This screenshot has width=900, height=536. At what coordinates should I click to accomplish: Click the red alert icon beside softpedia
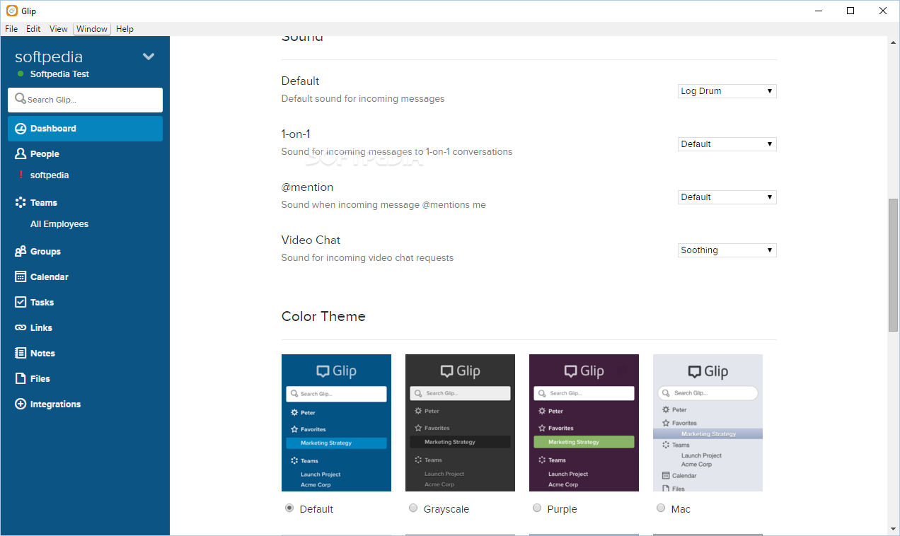click(21, 175)
